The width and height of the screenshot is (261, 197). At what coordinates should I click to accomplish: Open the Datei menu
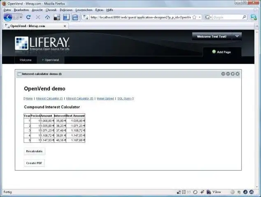tap(7, 10)
